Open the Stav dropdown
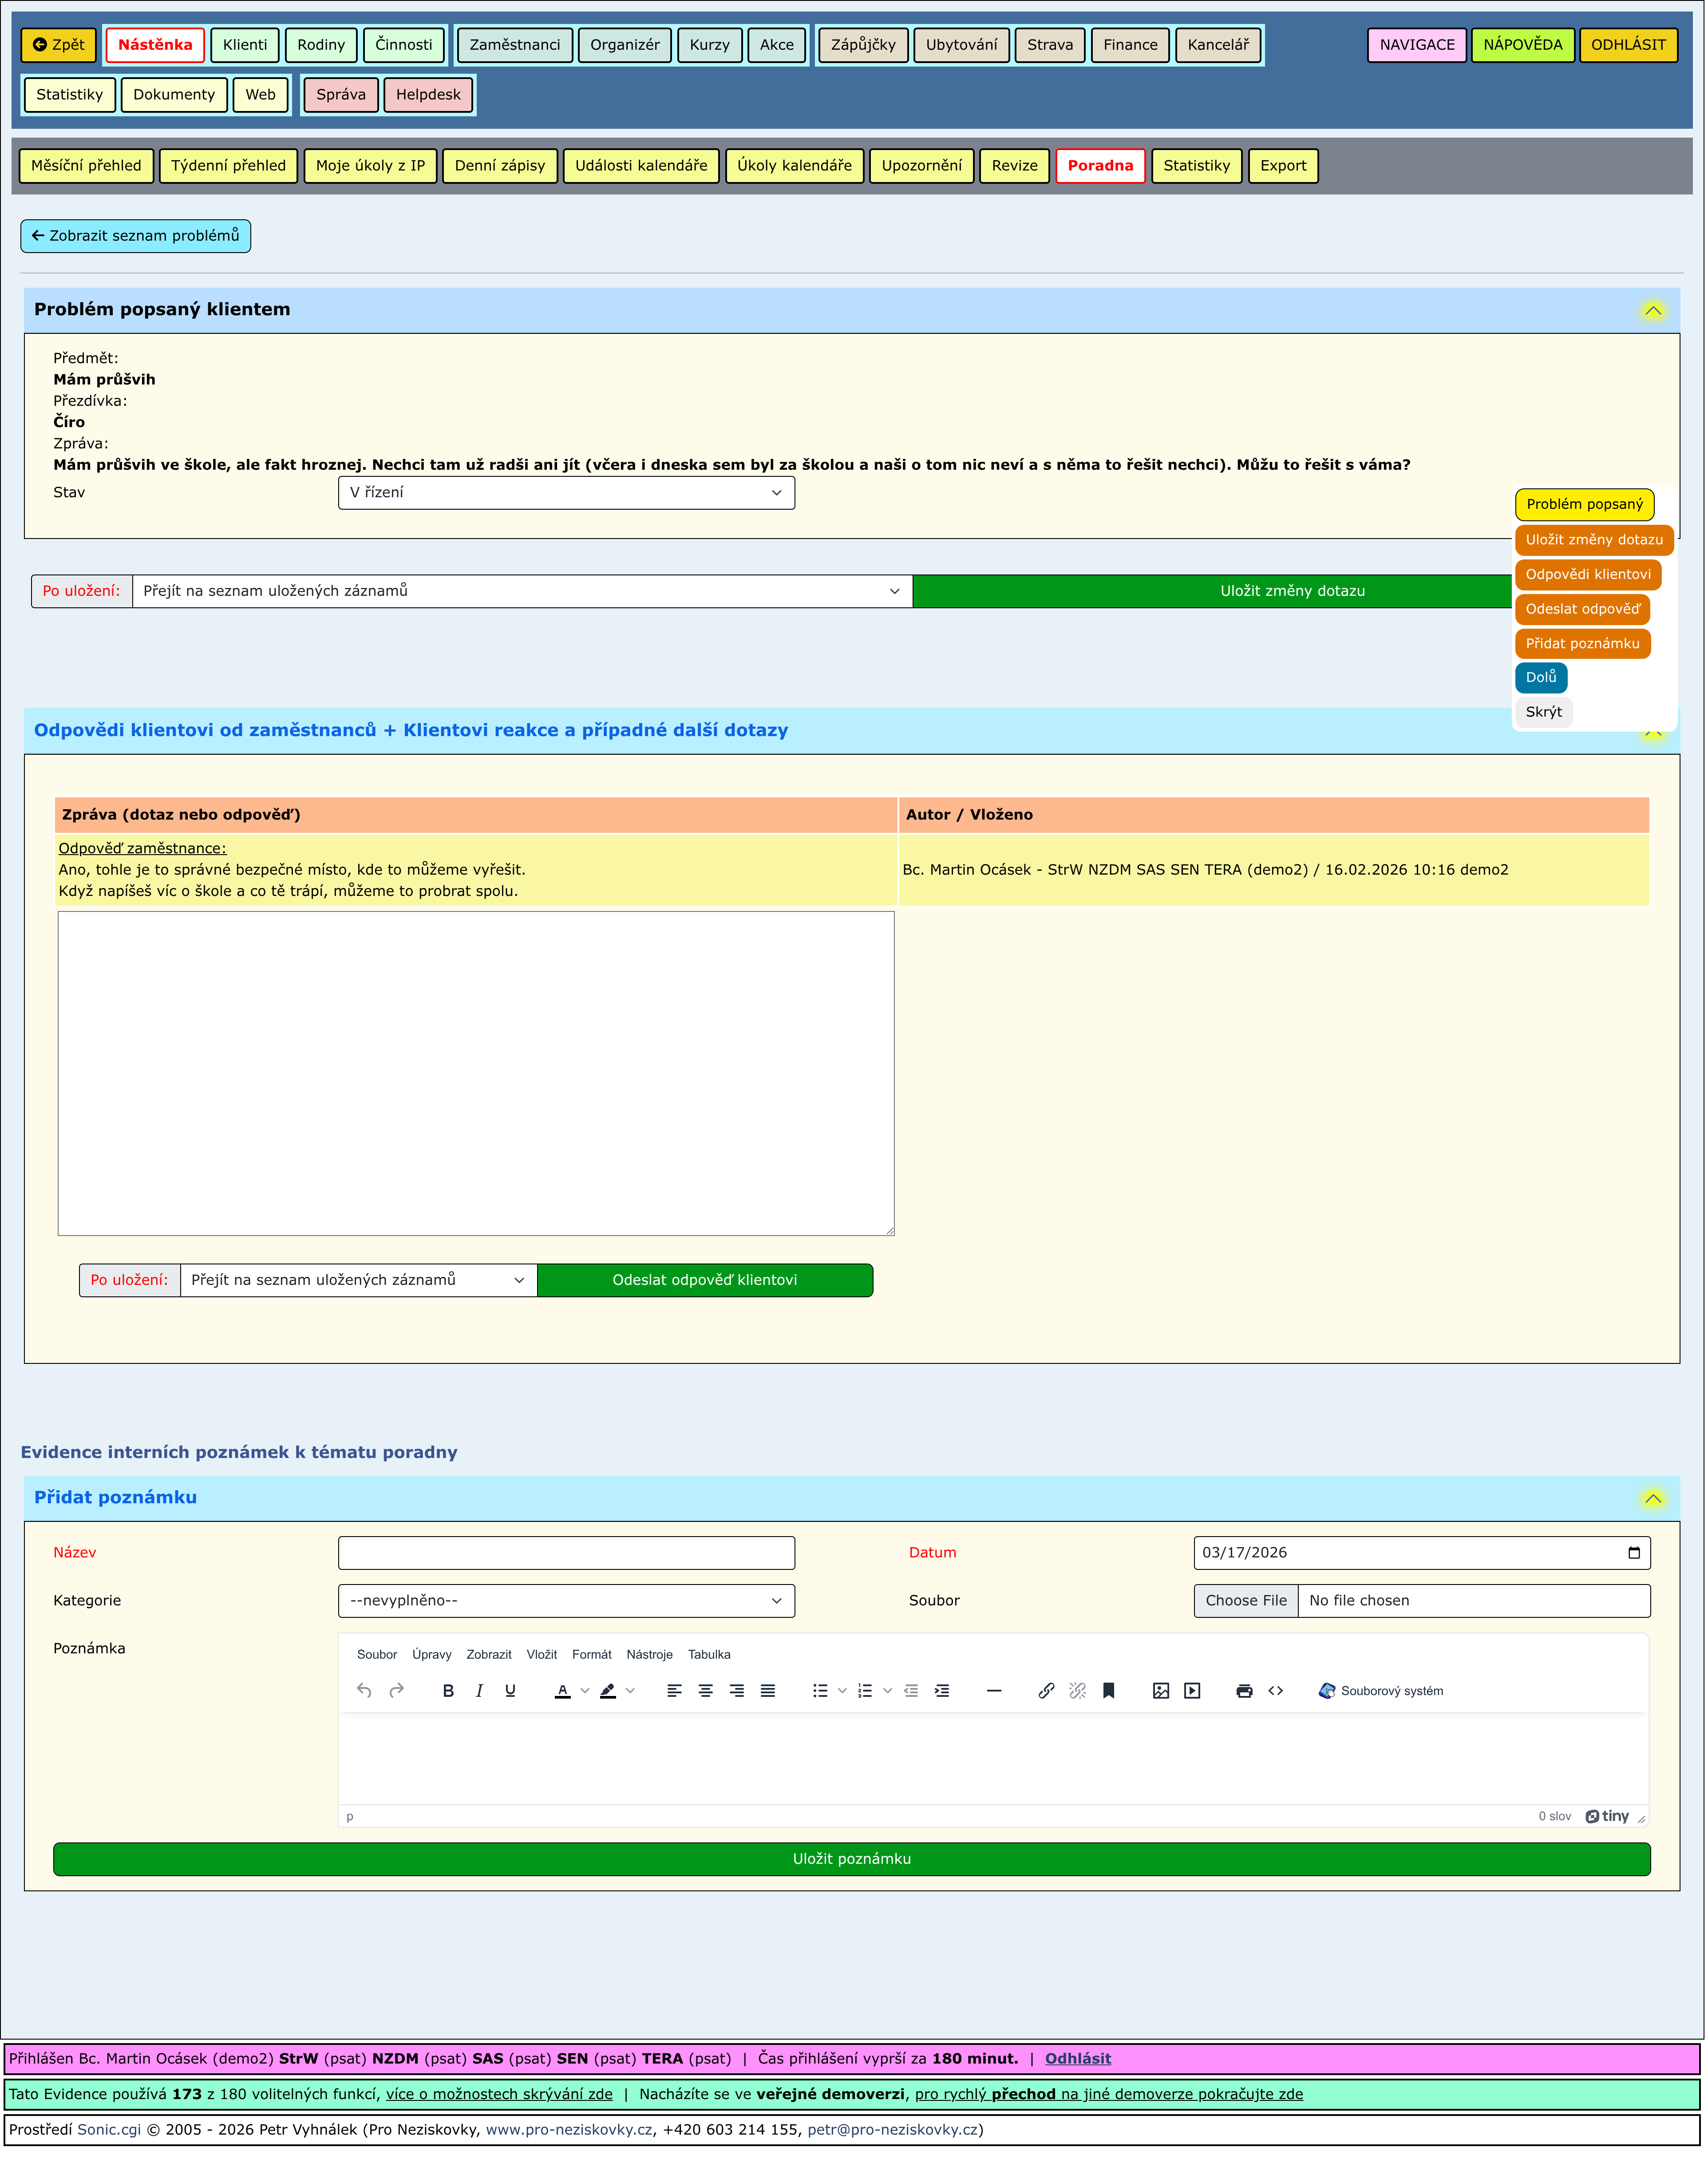This screenshot has height=2171, width=1708. pos(566,493)
